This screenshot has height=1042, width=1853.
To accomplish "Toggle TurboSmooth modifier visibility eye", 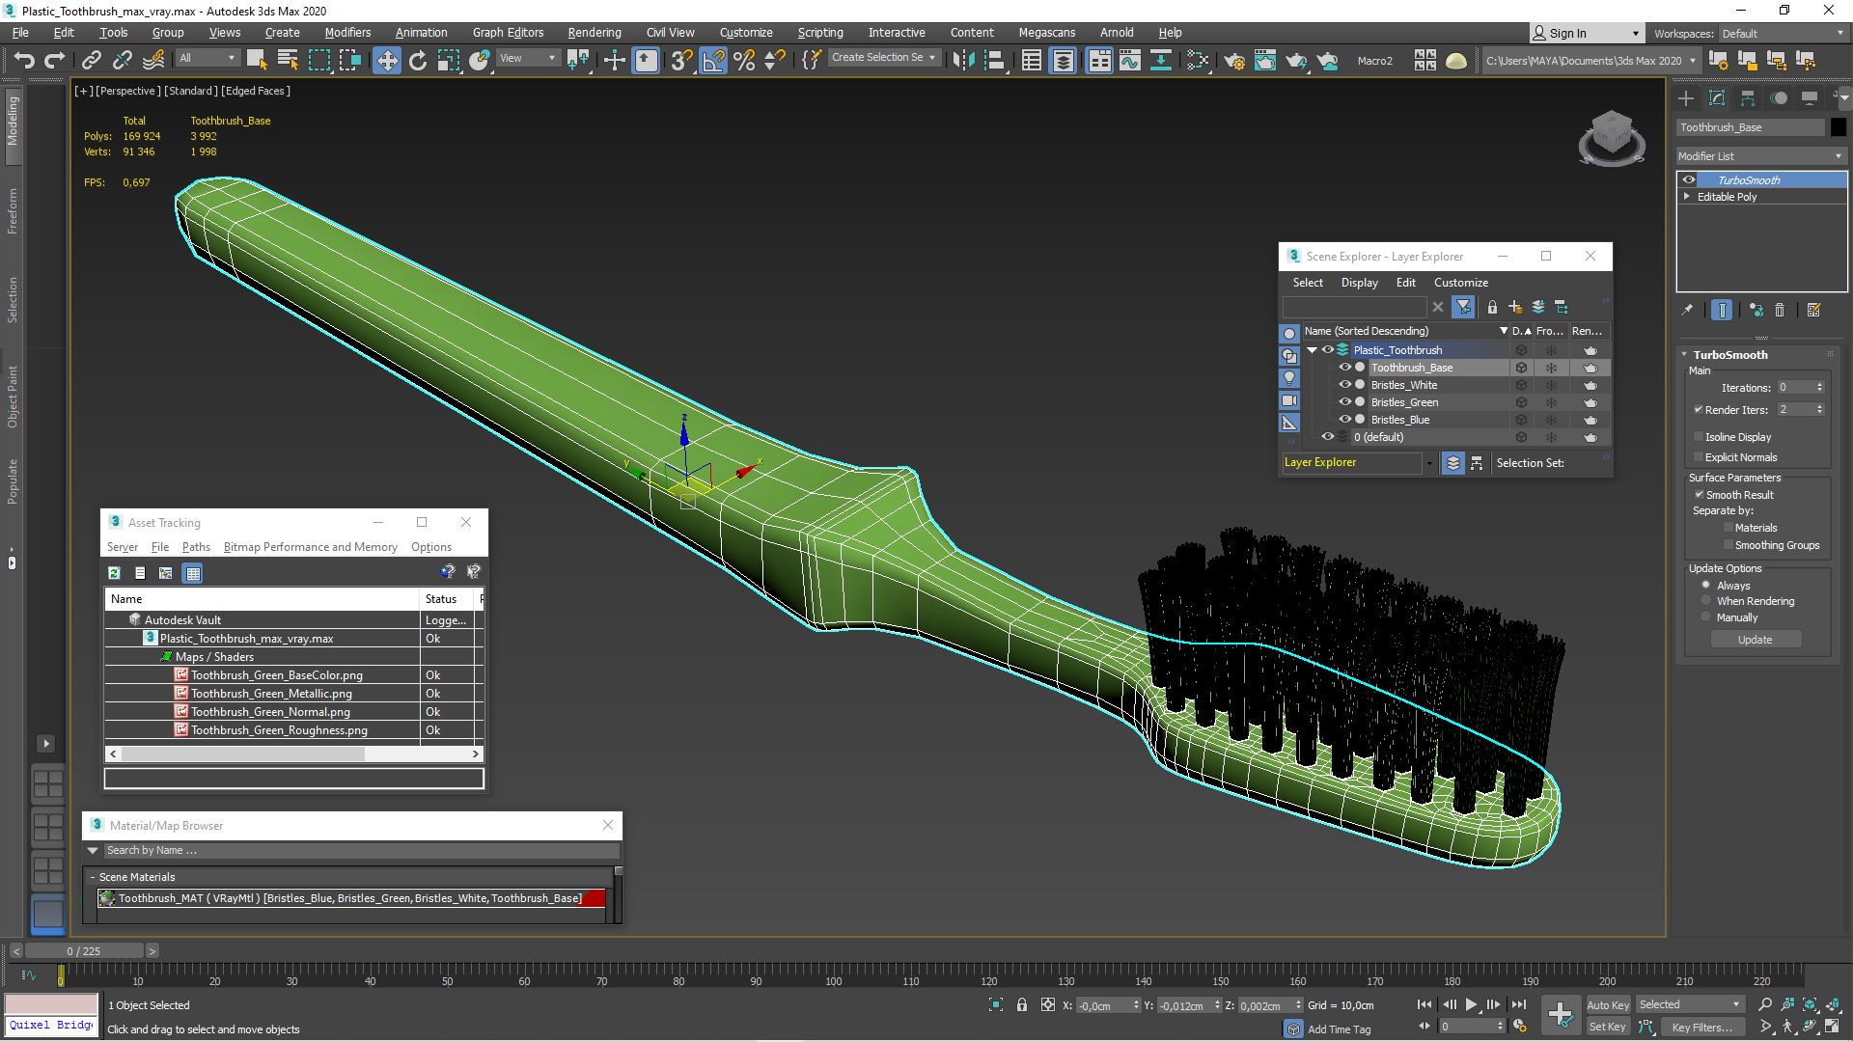I will point(1689,179).
